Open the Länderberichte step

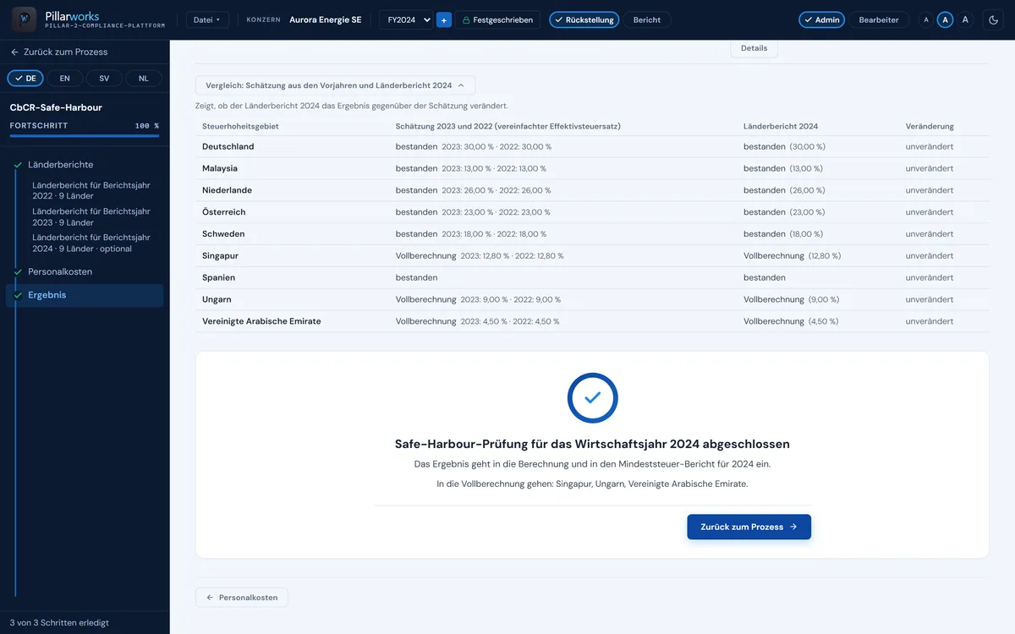(x=61, y=165)
